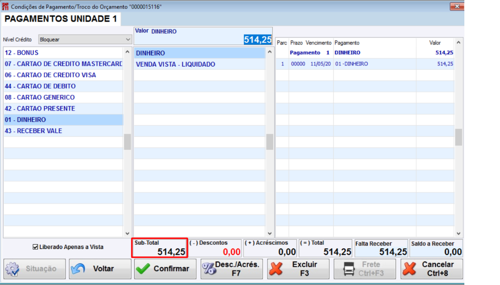Select 43 - RECEBER VALE
Viewport: 500px width, 285px height.
63,131
